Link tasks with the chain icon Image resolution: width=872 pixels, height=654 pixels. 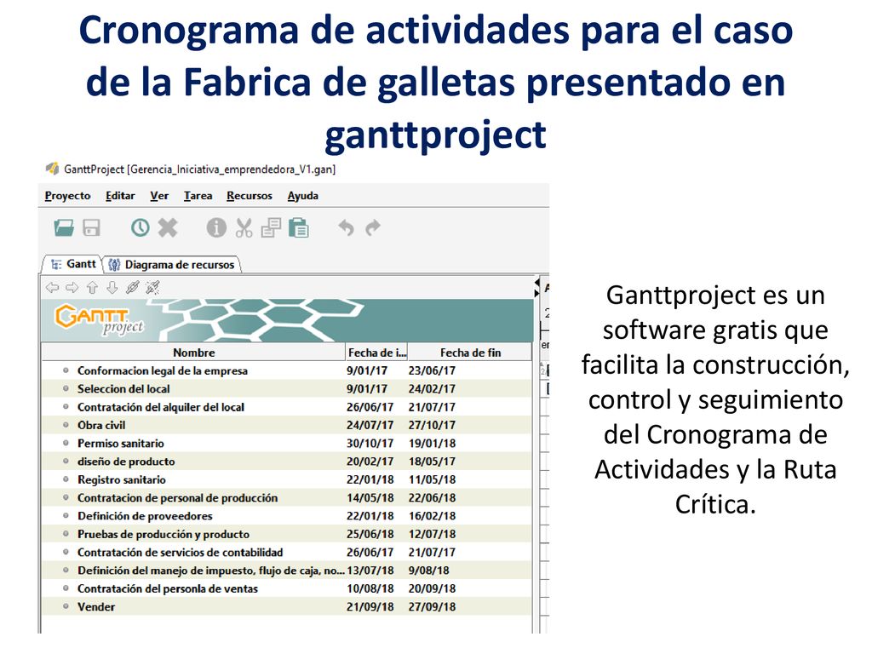pos(132,288)
